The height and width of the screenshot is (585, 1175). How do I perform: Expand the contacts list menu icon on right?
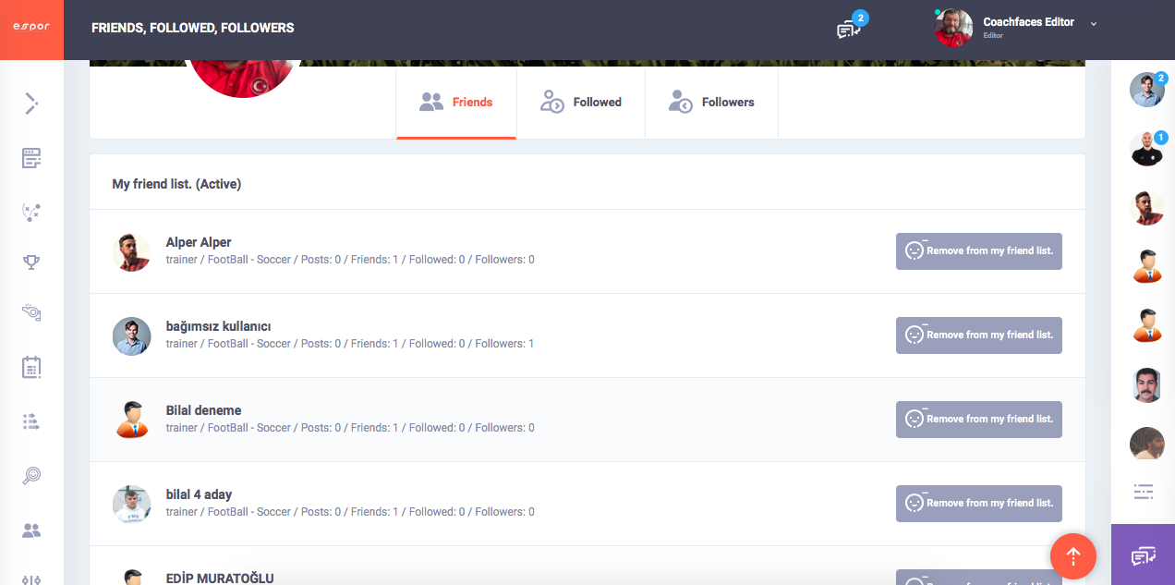coord(1143,491)
